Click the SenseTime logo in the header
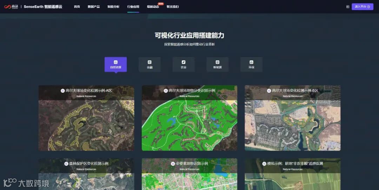 (11, 7)
